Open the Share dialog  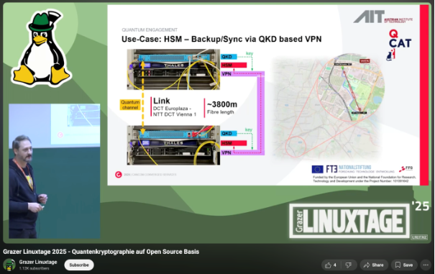click(373, 265)
